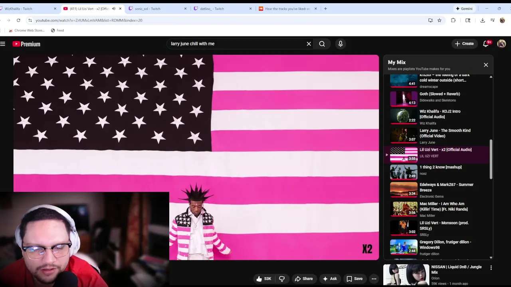
Task: Click the playlist panel scrollbar thumb
Action: pos(491,159)
